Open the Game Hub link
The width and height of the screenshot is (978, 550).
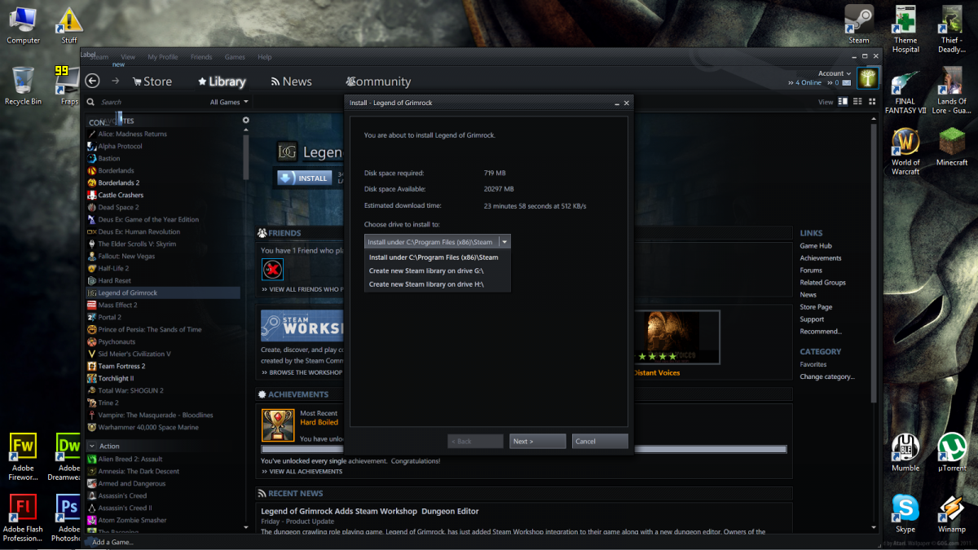click(x=816, y=245)
